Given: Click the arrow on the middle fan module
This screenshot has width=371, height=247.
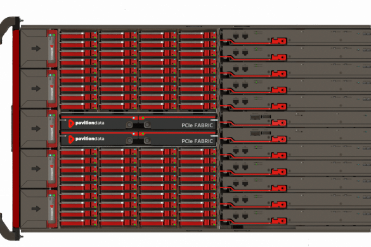Looking at the screenshot, I should (36, 129).
